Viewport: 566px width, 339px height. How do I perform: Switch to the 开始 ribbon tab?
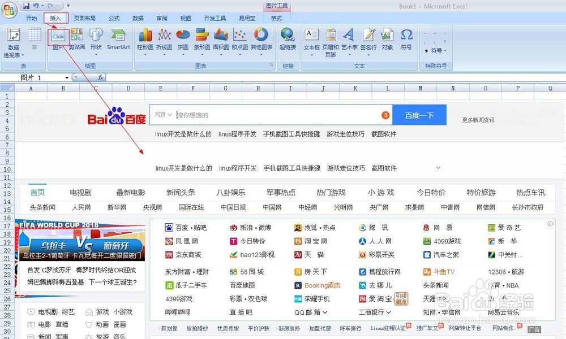[32, 18]
